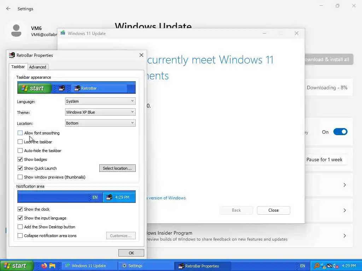This screenshot has height=271, width=362.
Task: Click the Back button in Windows 11 Update
Action: (x=236, y=210)
